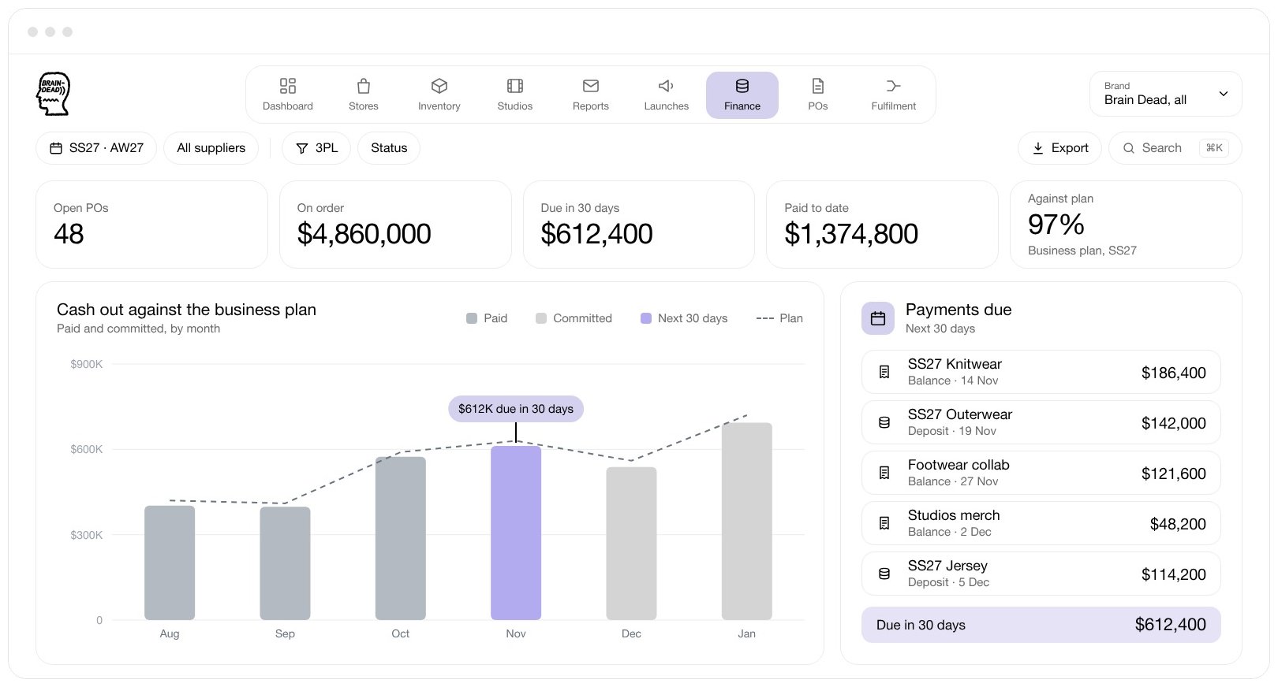Click the coins icon on SS27 Jersey row
This screenshot has width=1278, height=687.
click(x=884, y=574)
